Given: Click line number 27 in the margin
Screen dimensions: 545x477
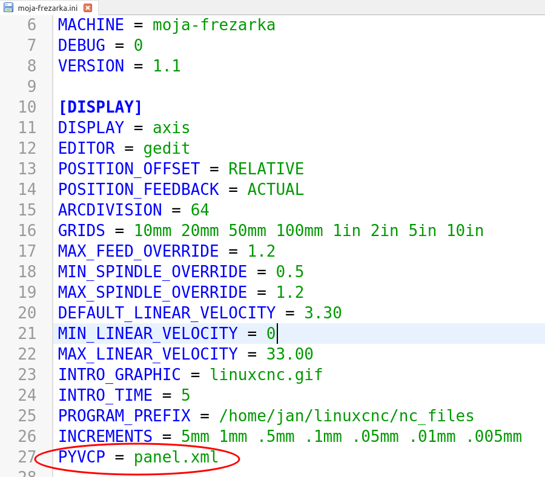Looking at the screenshot, I should [27, 457].
